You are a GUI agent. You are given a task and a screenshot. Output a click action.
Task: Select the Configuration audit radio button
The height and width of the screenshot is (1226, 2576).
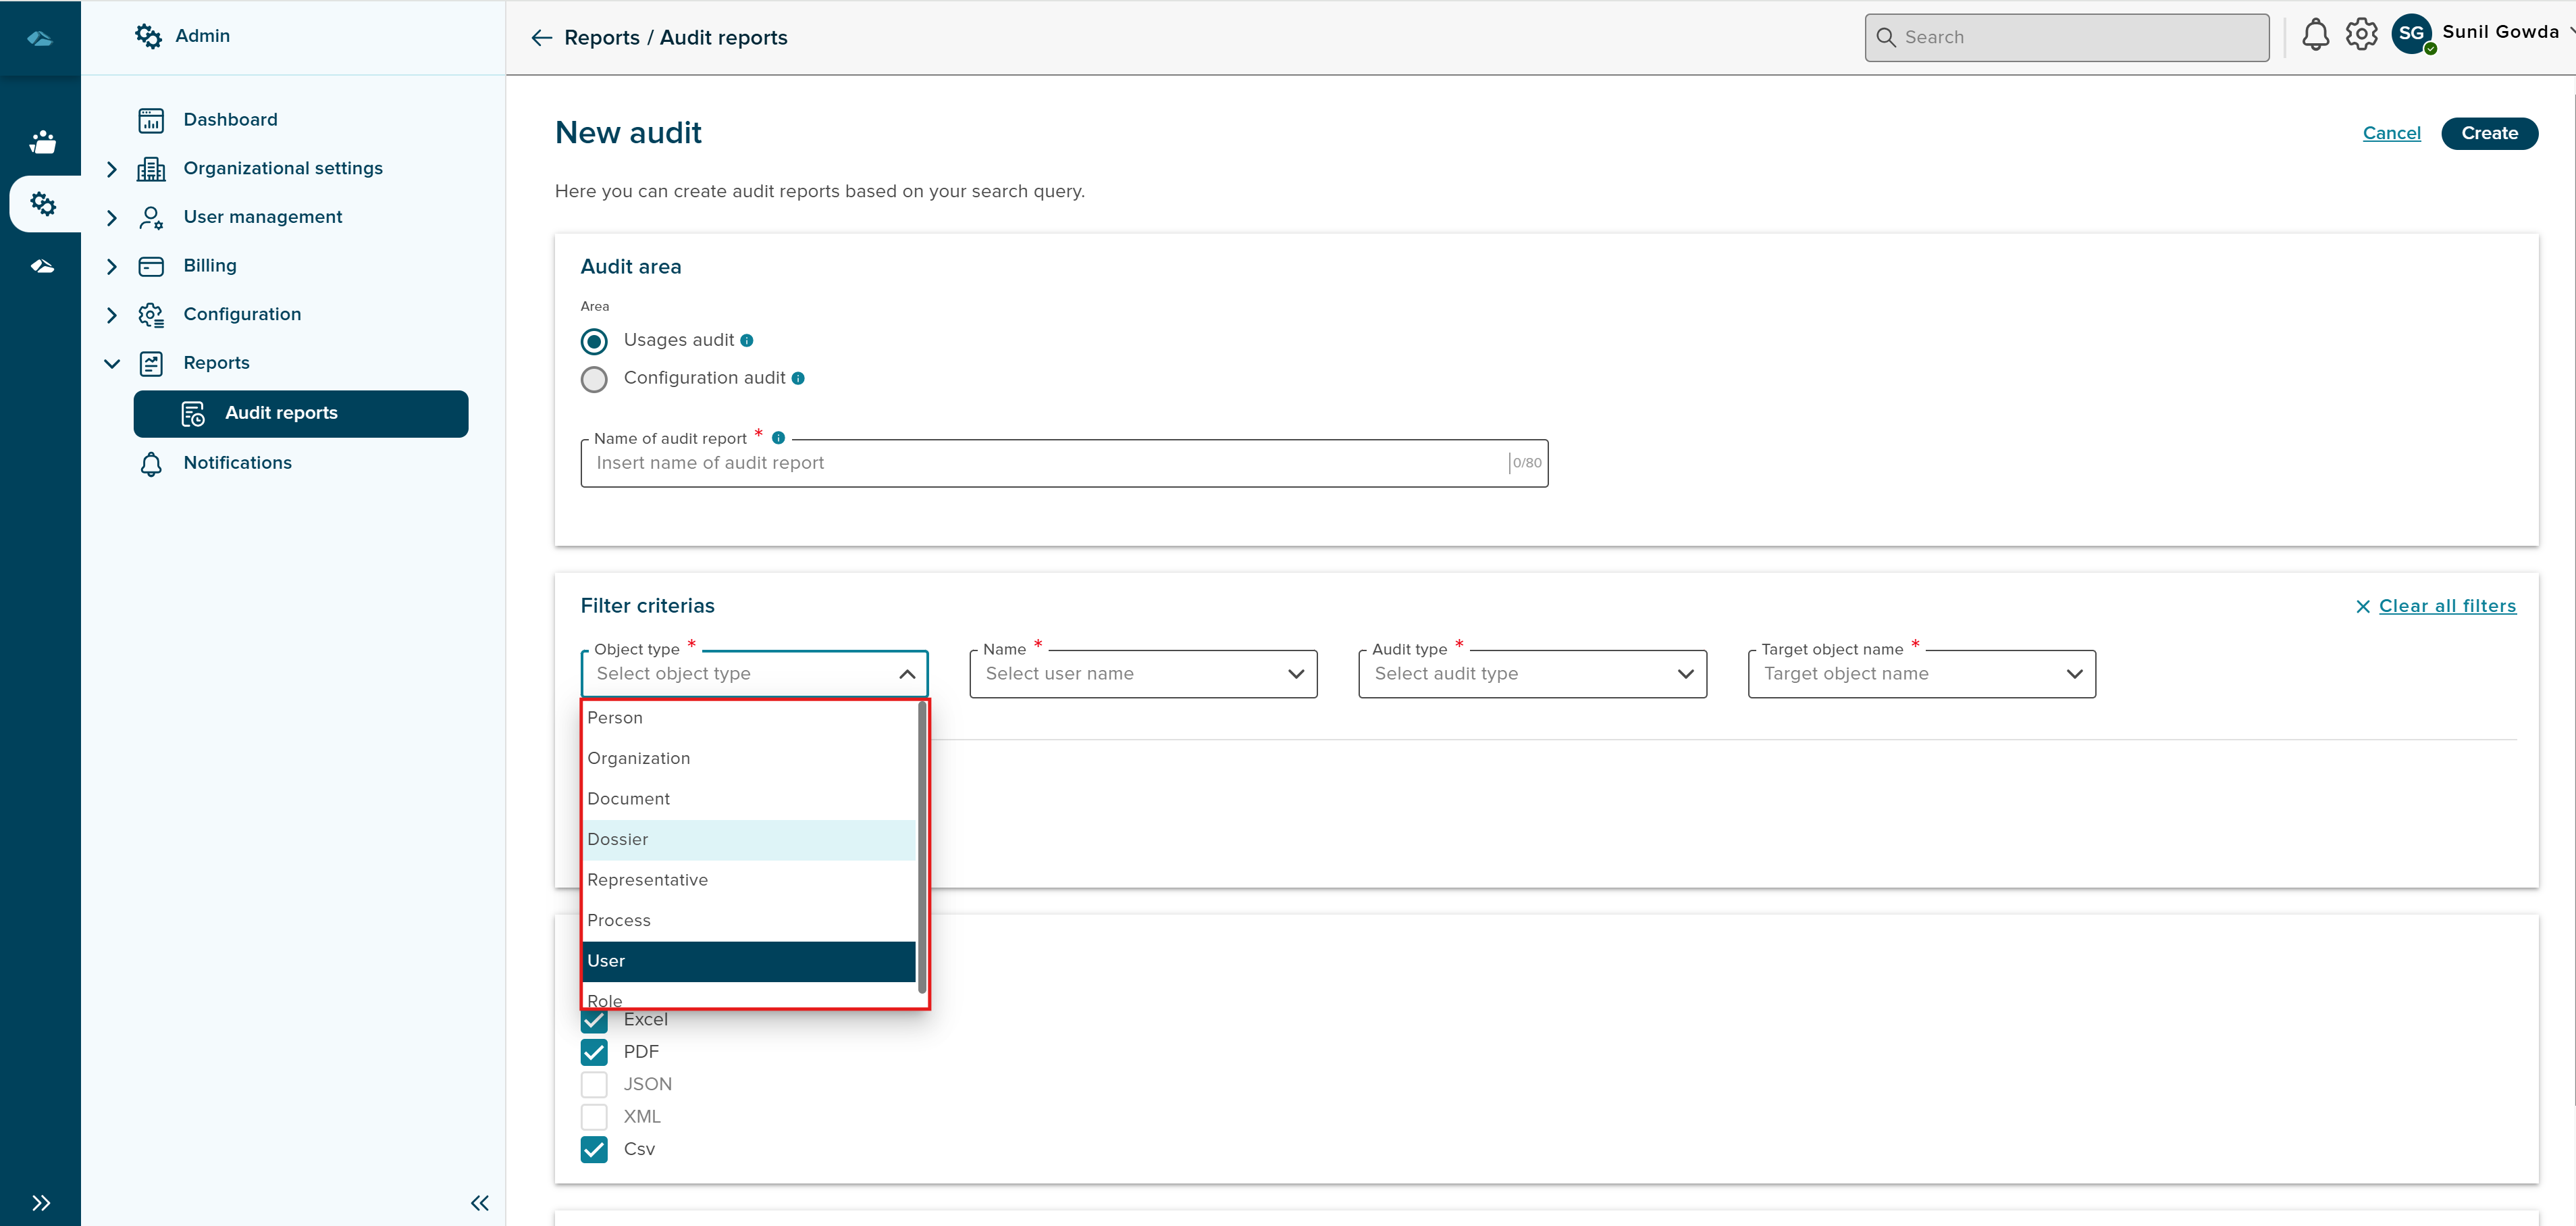[594, 379]
